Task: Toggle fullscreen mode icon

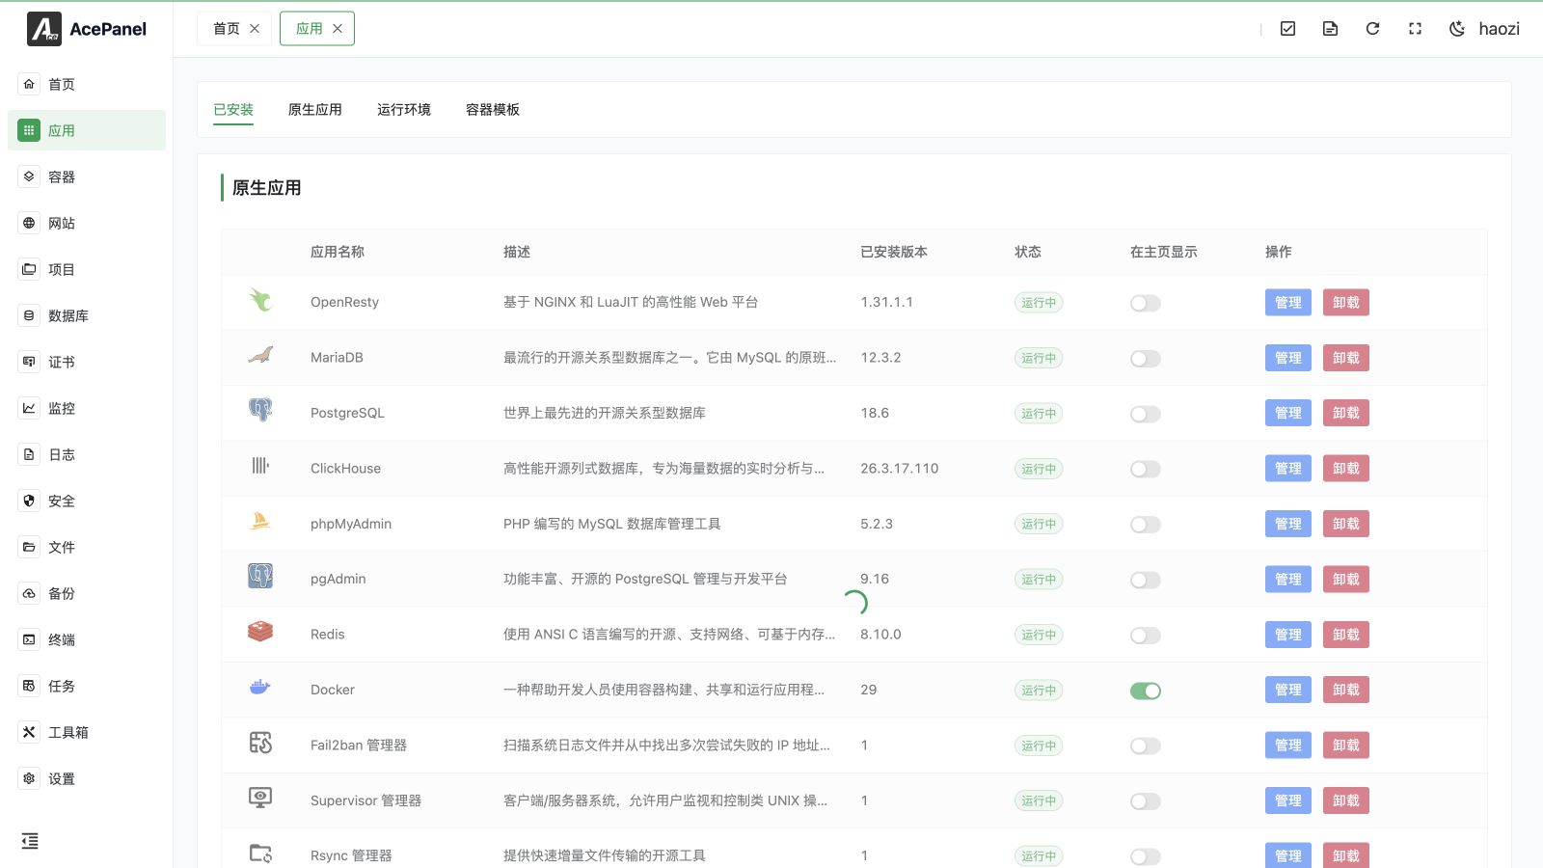Action: pyautogui.click(x=1415, y=29)
